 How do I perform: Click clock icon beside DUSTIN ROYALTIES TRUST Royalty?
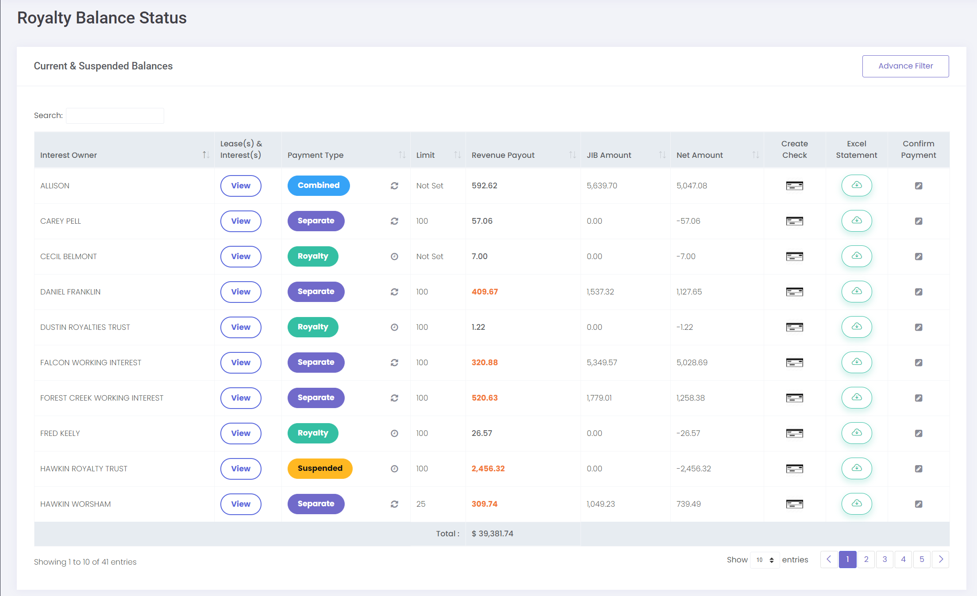point(394,327)
